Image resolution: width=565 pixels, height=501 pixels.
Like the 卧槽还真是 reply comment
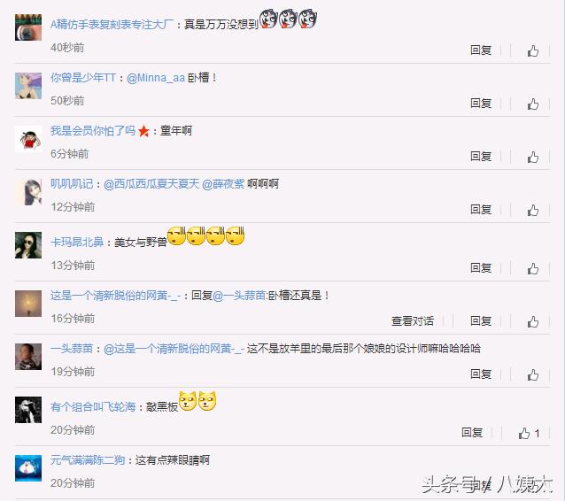pyautogui.click(x=533, y=321)
